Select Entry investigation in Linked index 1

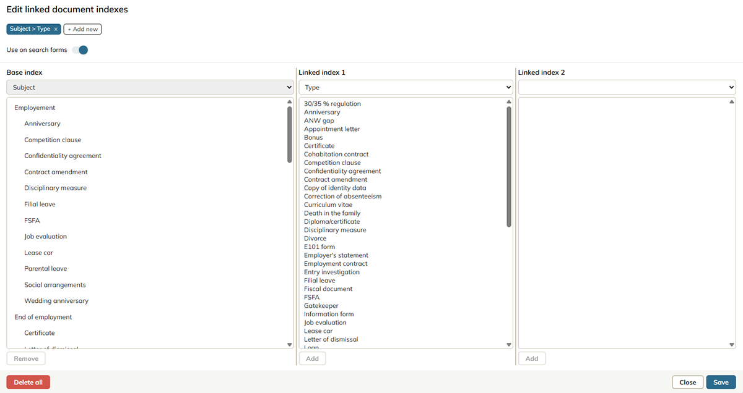(x=332, y=272)
